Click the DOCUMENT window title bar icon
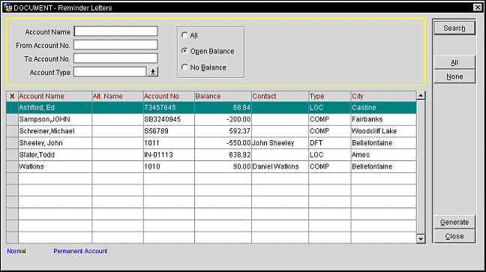 click(7, 7)
